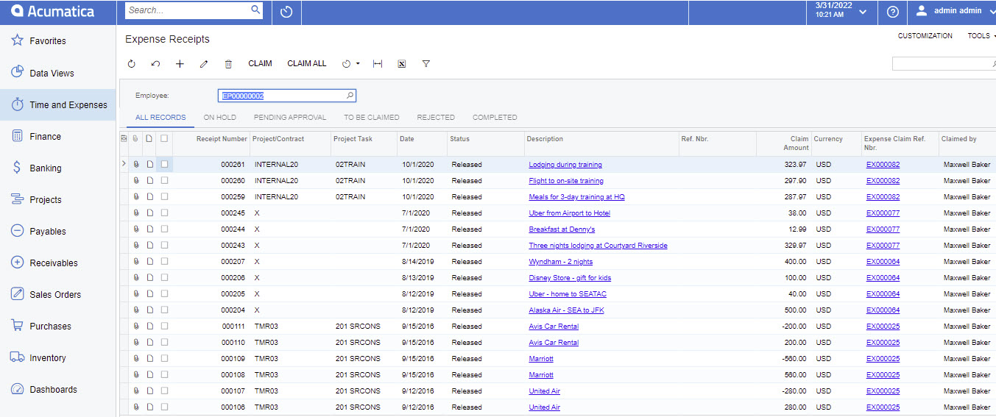996x417 pixels.
Task: Toggle the select-all checkbox in grid header
Action: [x=164, y=138]
